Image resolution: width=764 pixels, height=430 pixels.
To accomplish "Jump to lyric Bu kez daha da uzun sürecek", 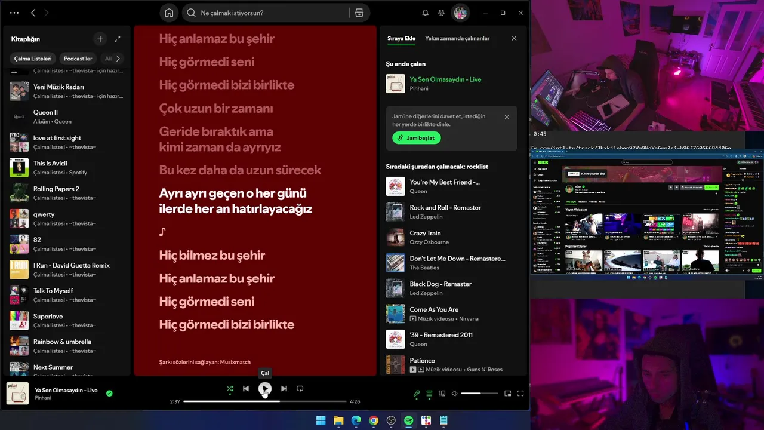I will pos(240,170).
